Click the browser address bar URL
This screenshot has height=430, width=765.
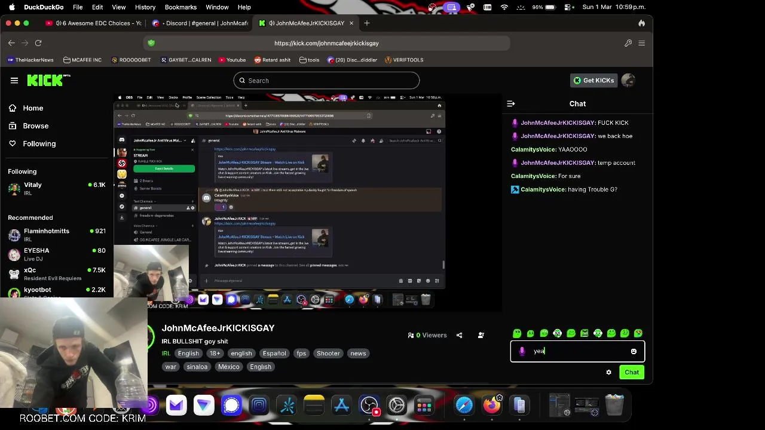click(x=326, y=43)
